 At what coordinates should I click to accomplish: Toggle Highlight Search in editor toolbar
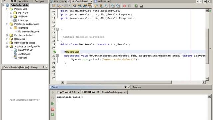[x=90, y=6]
